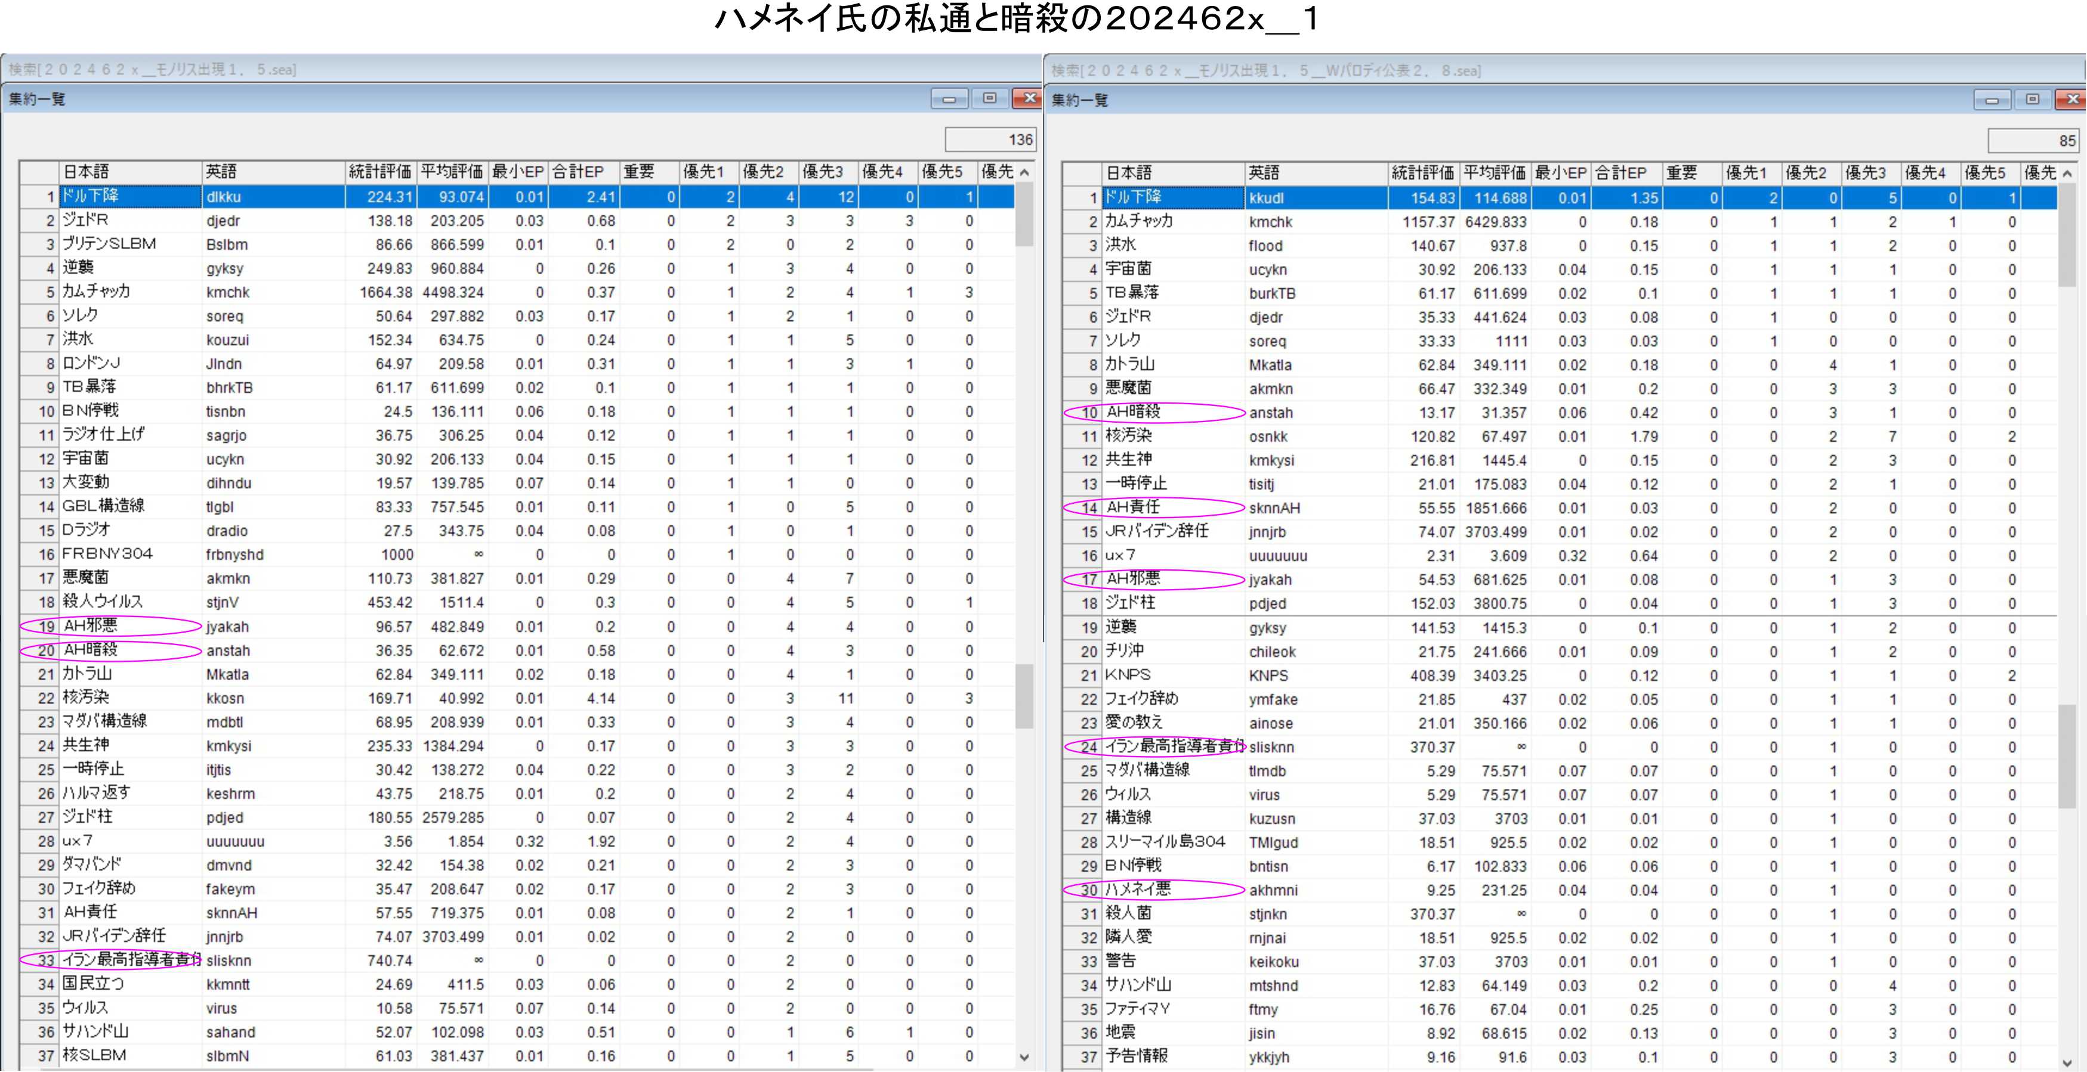Click the count field showing 85

(x=2033, y=140)
